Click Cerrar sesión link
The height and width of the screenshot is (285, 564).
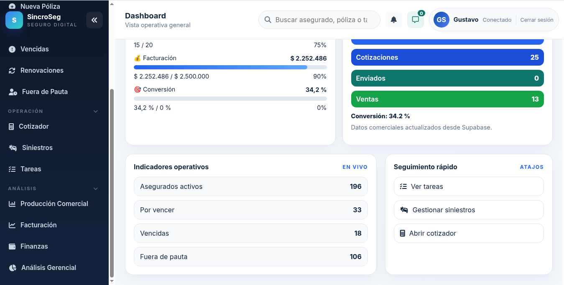[x=537, y=20]
